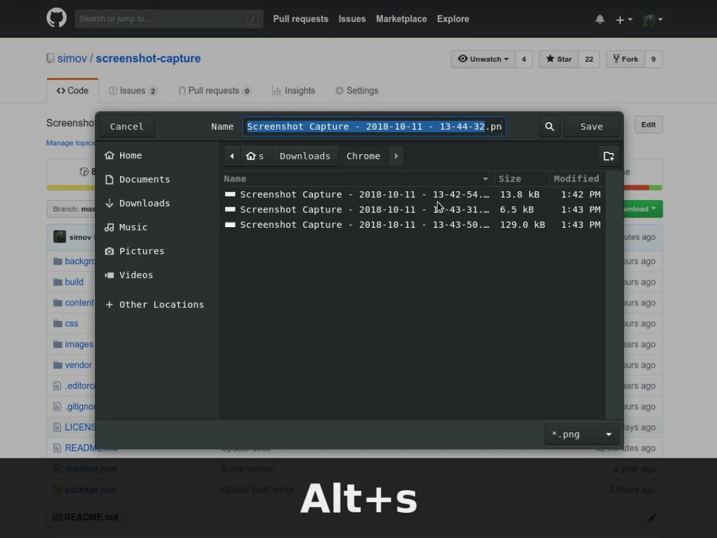The image size is (717, 538).
Task: Open the *.png file type dropdown
Action: pos(581,434)
